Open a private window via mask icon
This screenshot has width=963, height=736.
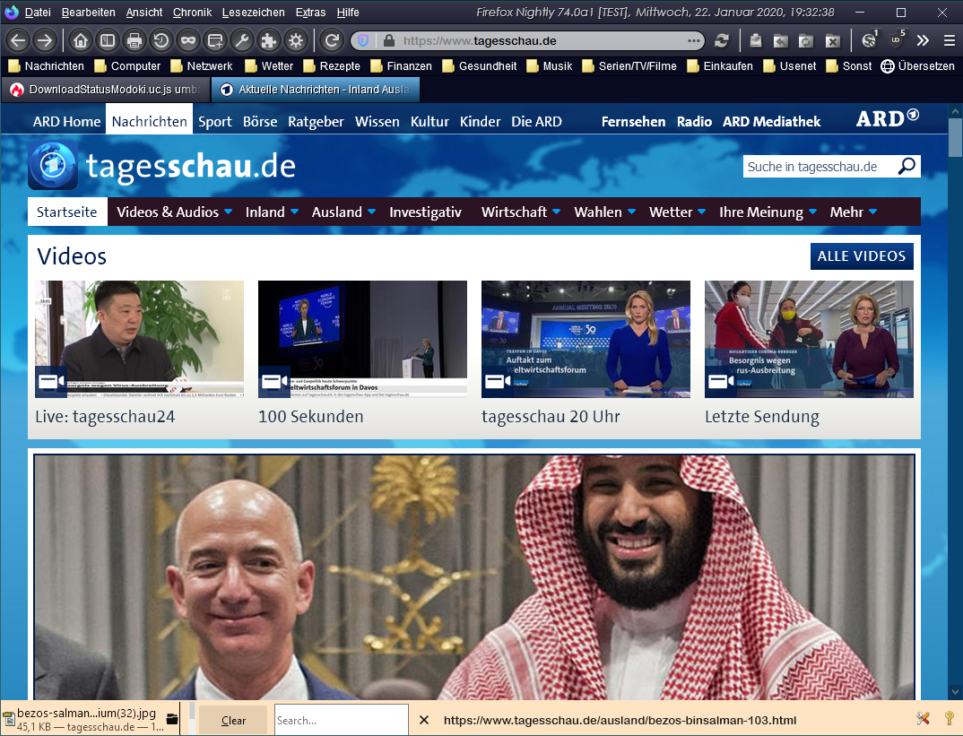tap(188, 40)
